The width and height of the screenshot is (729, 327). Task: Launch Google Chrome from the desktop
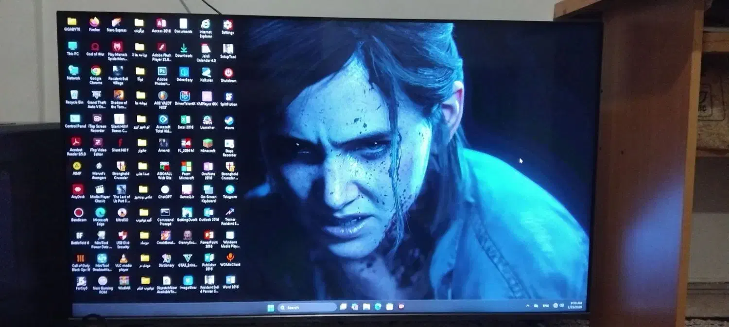click(96, 72)
